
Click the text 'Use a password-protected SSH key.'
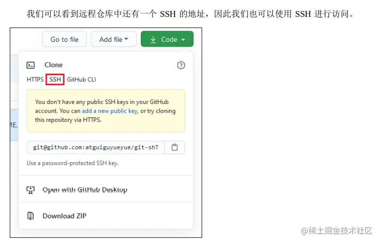[x=73, y=163]
